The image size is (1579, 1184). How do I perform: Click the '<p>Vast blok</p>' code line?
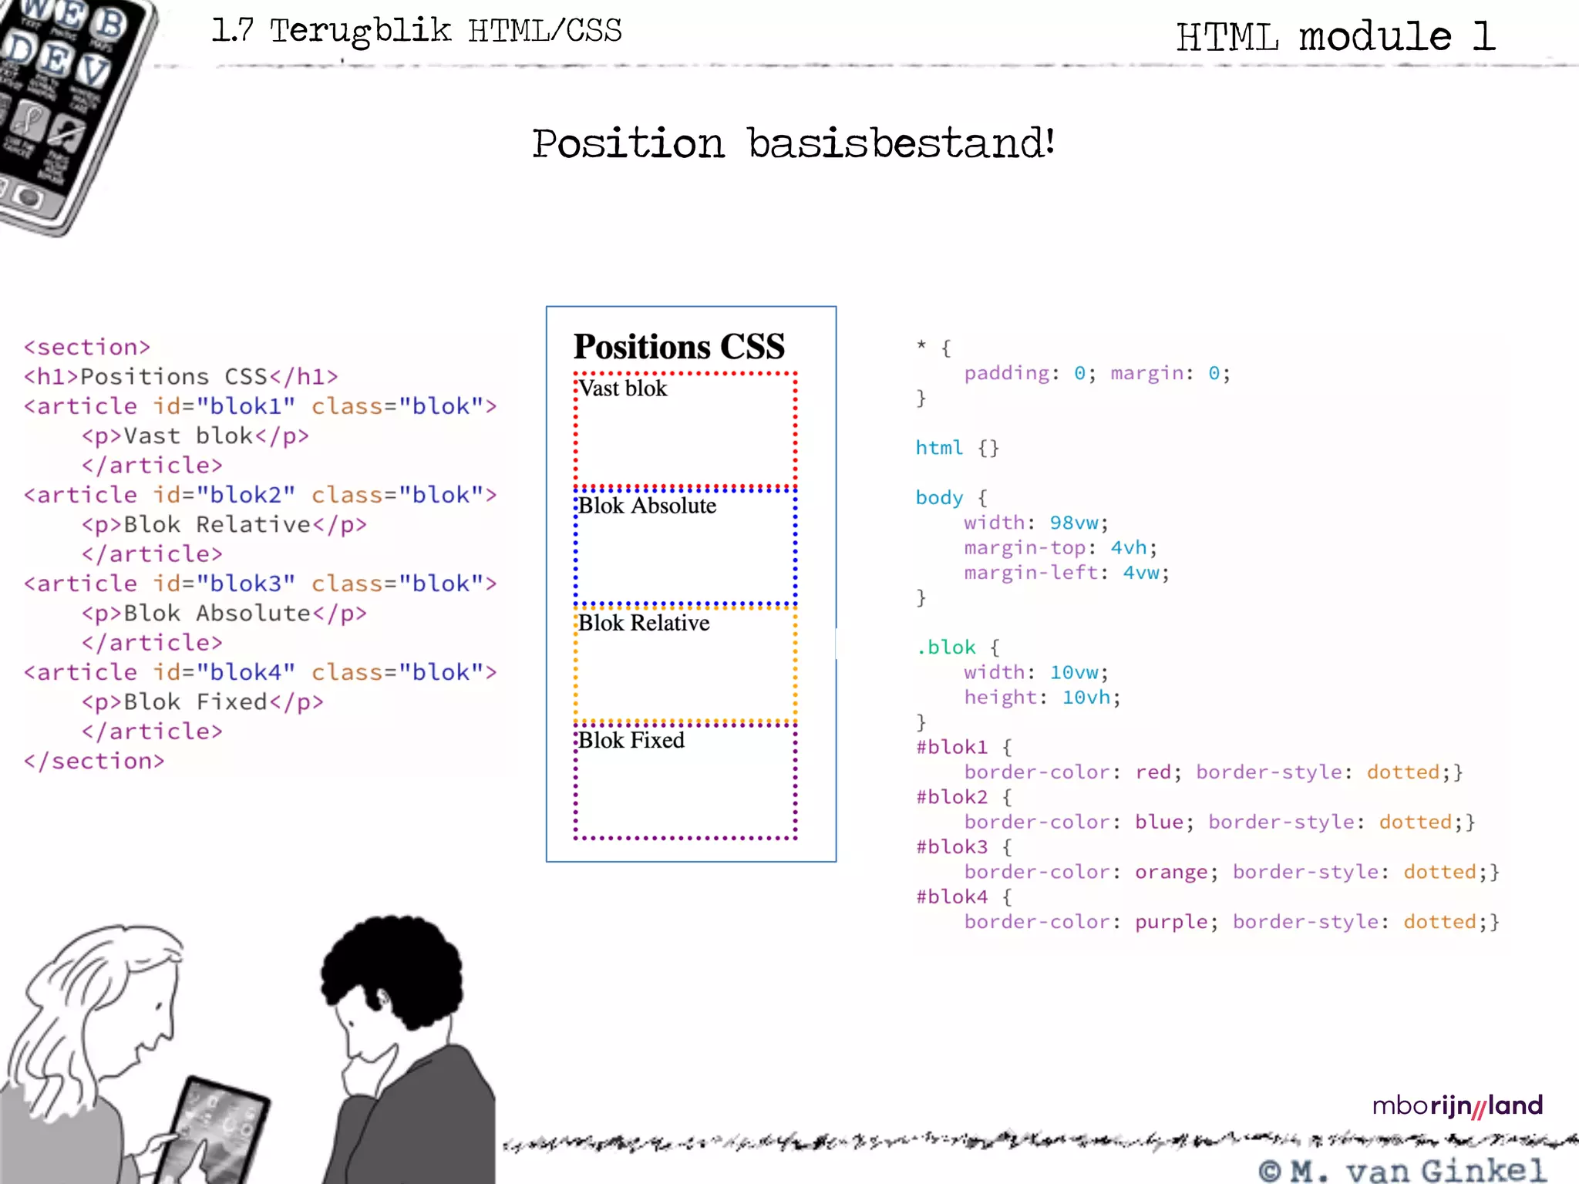[x=195, y=436]
